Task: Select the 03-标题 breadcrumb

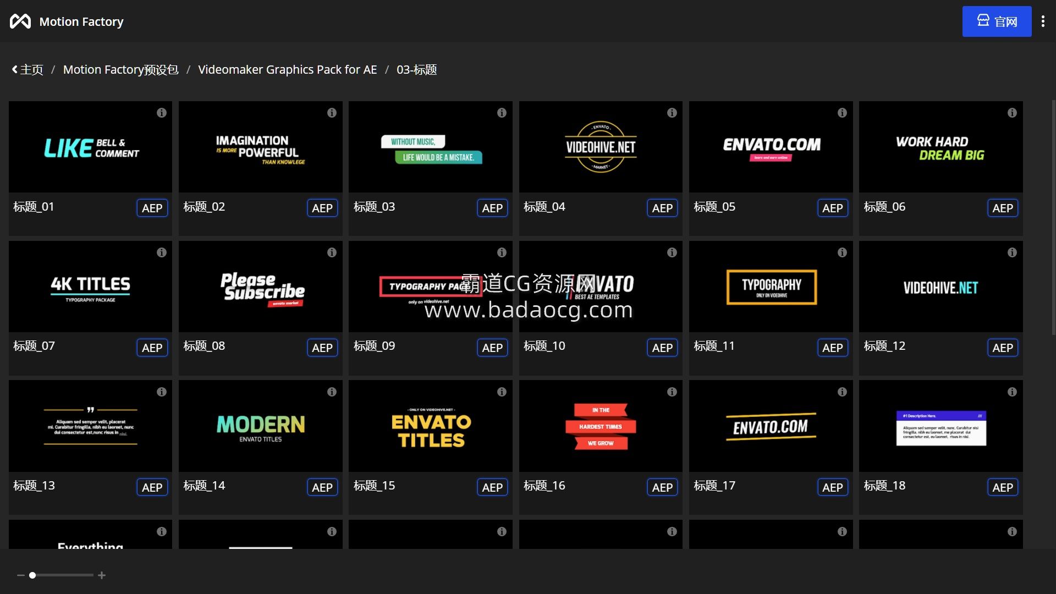Action: [x=417, y=70]
